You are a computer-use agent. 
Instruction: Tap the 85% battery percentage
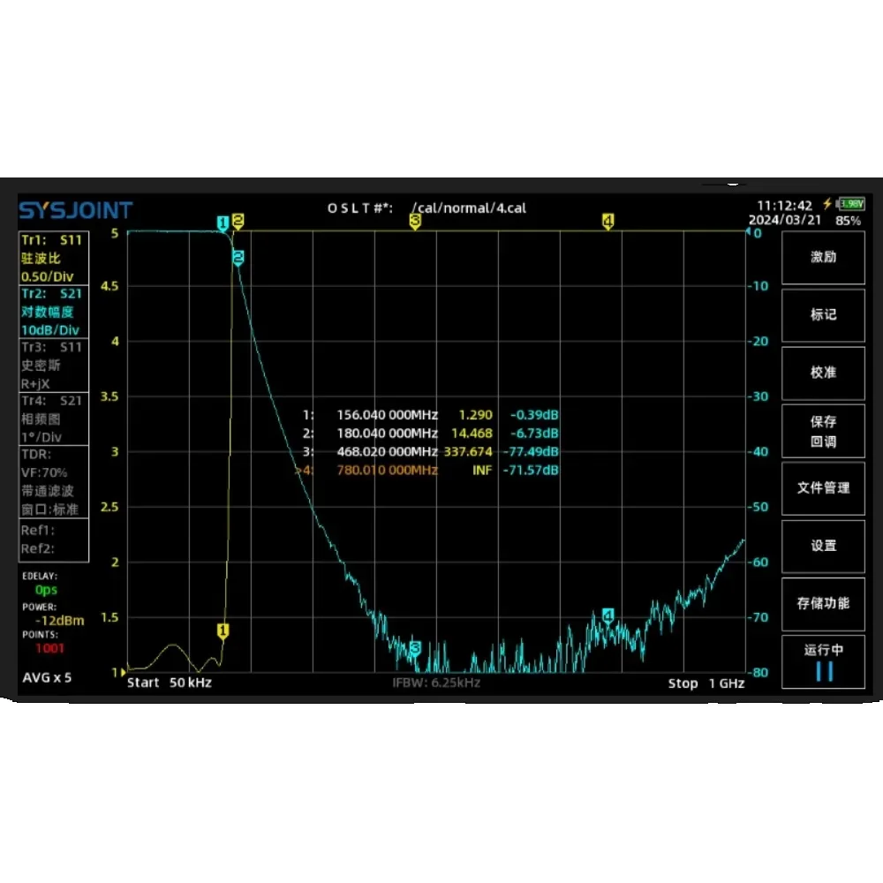tap(848, 221)
